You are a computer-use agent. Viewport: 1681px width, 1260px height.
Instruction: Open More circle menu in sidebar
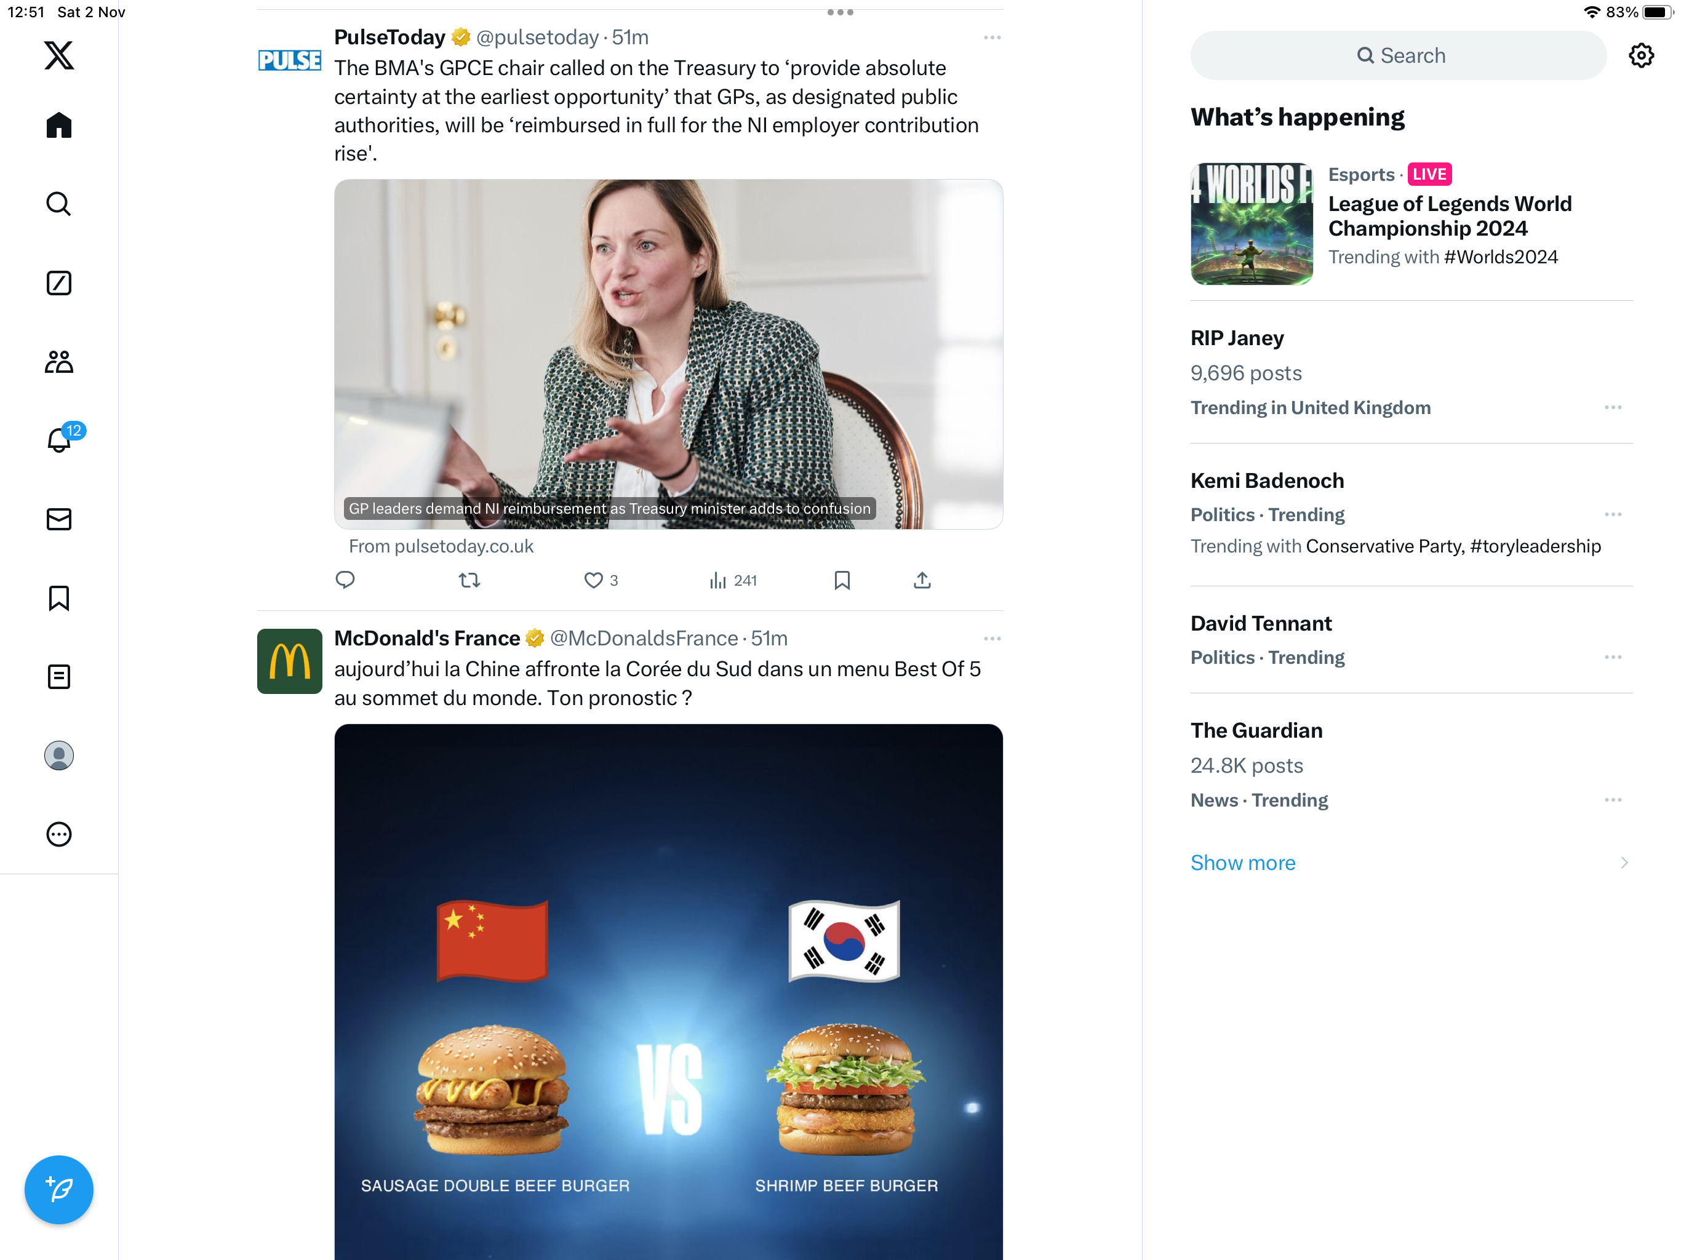58,834
